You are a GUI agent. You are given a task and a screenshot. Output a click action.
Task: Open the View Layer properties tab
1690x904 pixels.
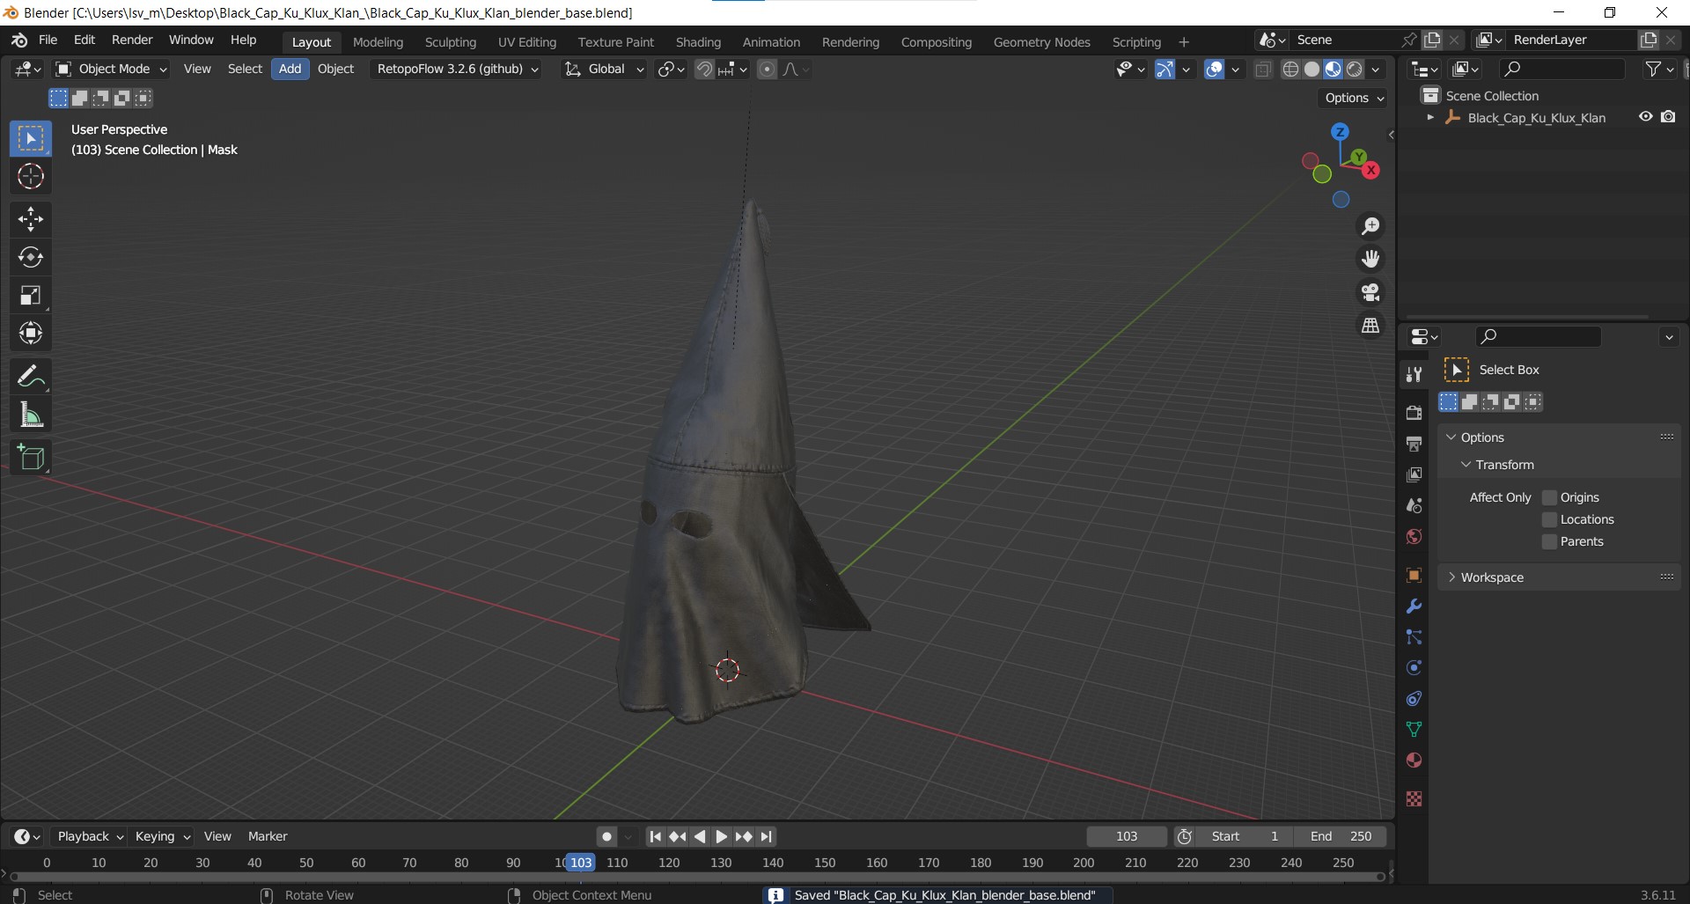1414,474
